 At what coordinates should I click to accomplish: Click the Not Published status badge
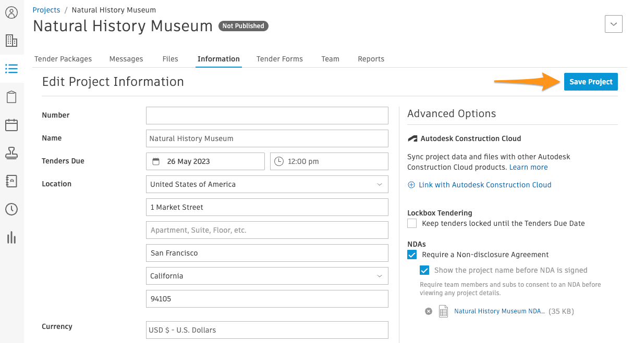244,26
